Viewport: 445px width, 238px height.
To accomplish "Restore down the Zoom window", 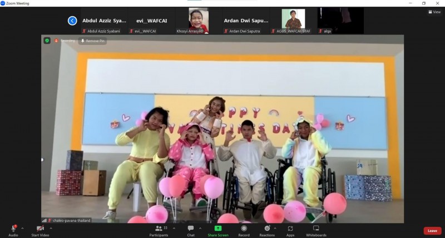I will (x=424, y=3).
